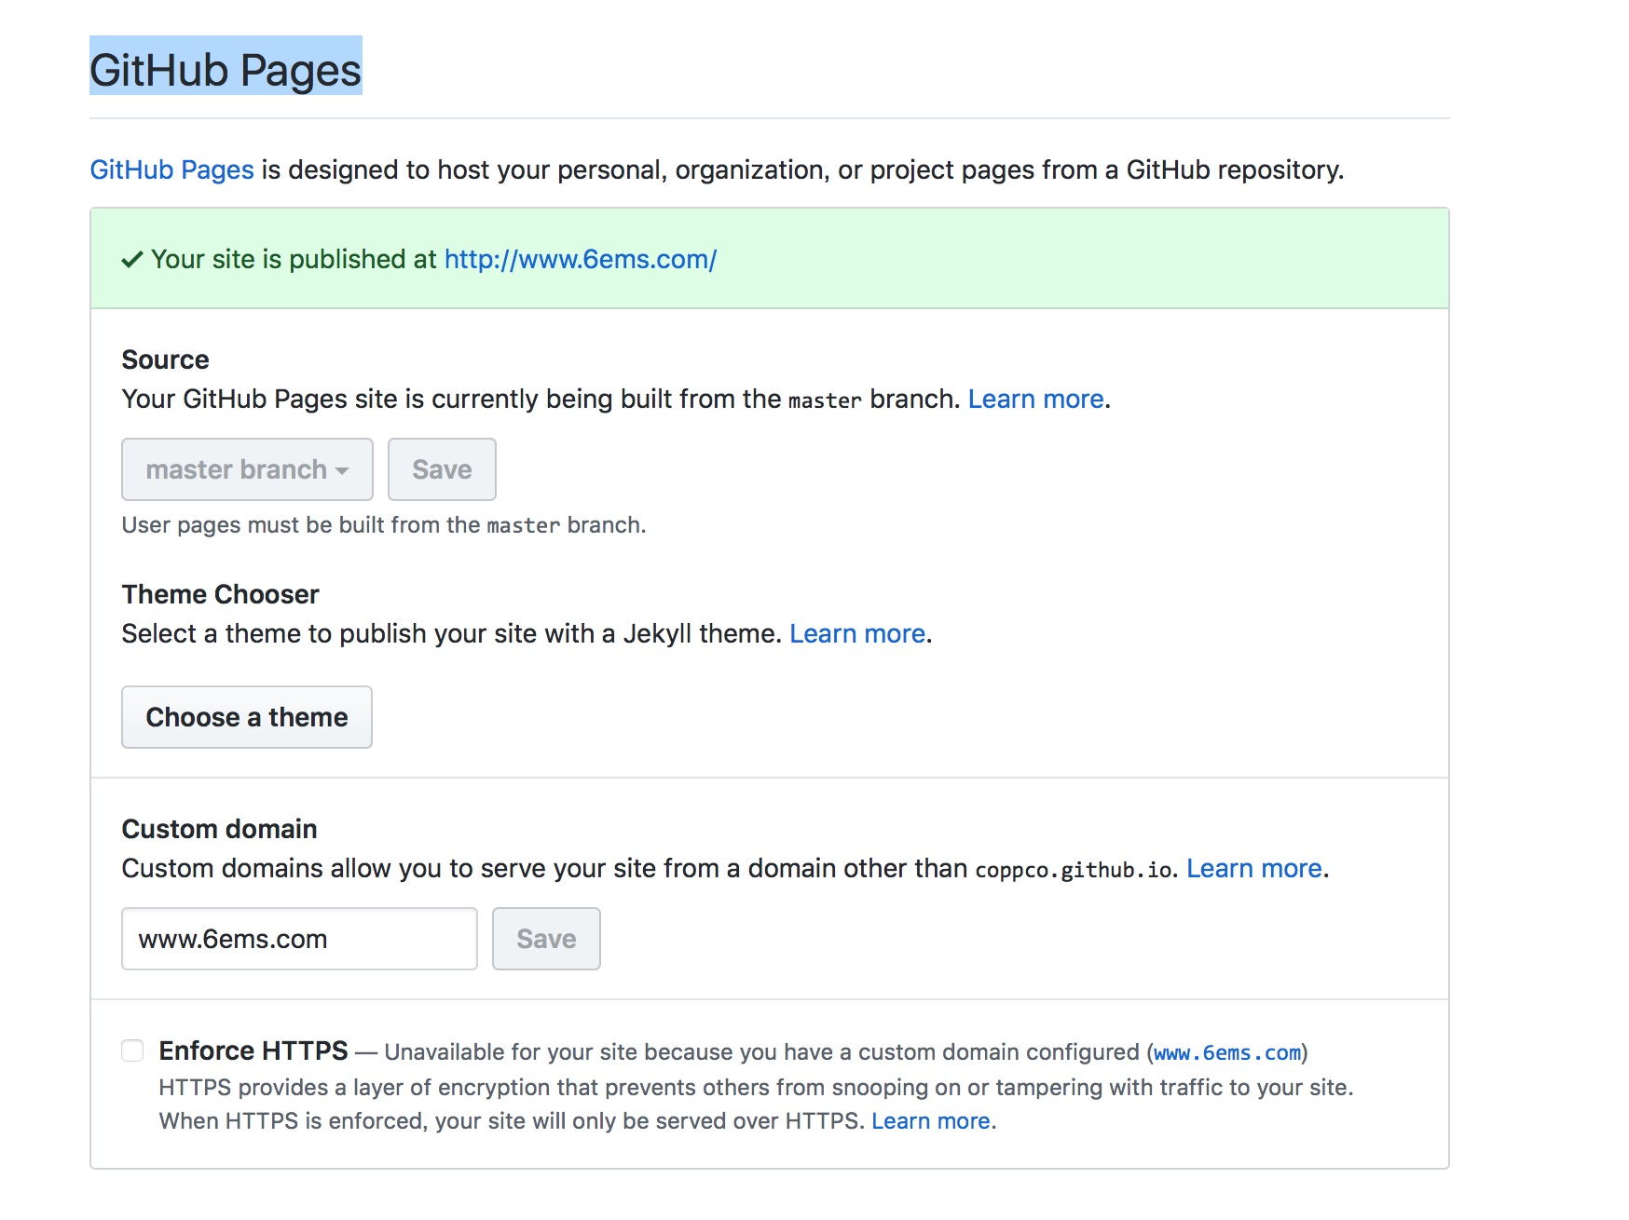Open Learn more link in Theme Chooser
This screenshot has height=1220, width=1629.
coord(857,633)
